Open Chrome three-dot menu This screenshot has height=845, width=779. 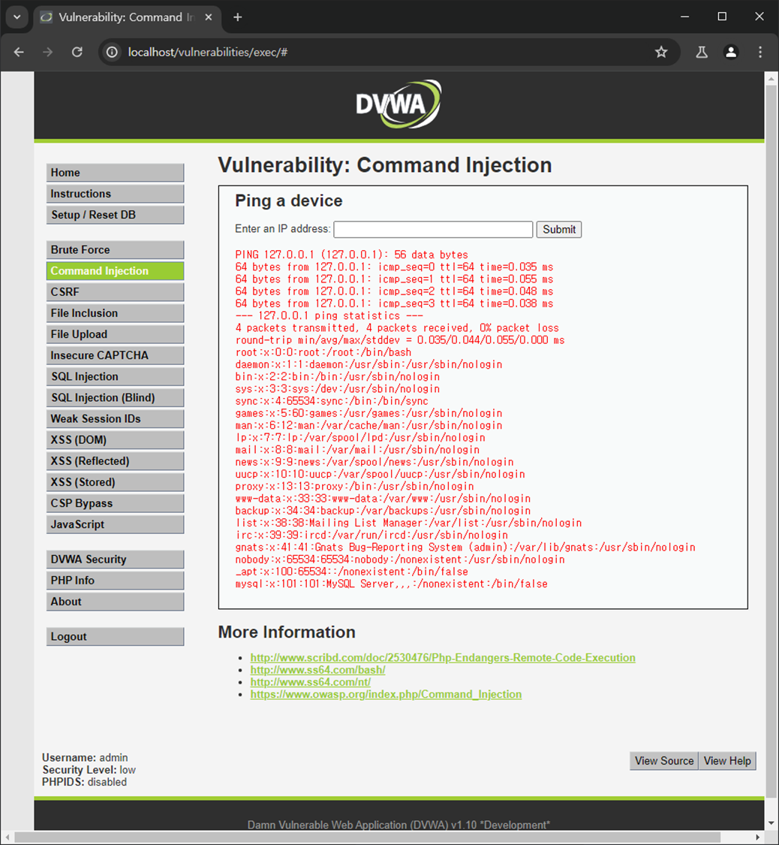click(x=760, y=53)
